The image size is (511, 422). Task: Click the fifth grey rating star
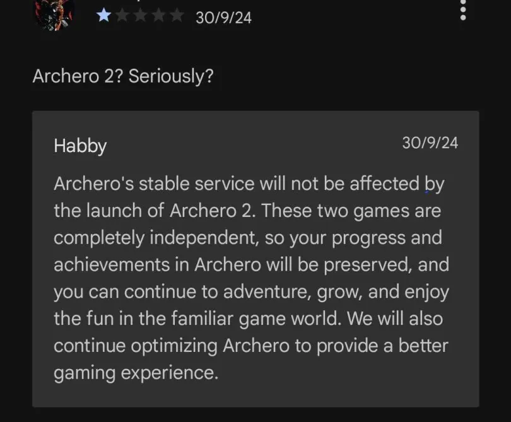tap(177, 15)
